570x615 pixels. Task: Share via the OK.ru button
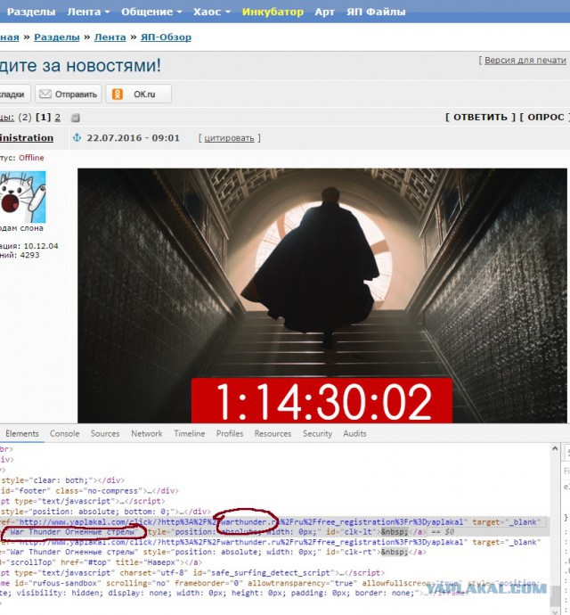[138, 94]
